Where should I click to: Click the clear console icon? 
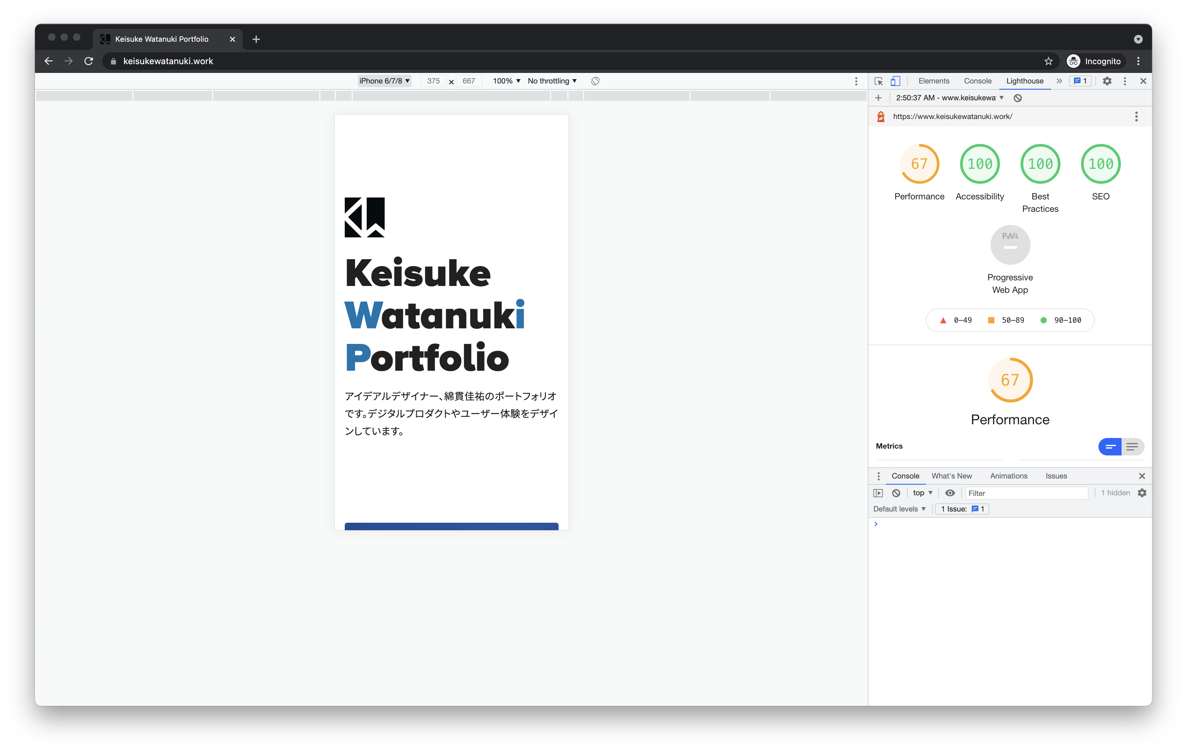[x=896, y=493]
